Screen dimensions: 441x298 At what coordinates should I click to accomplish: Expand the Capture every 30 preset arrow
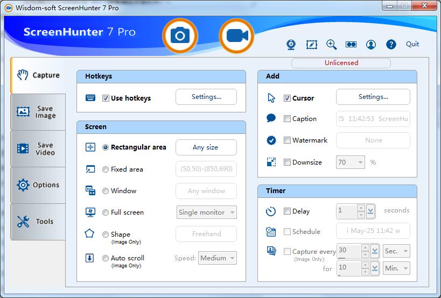coord(375,251)
